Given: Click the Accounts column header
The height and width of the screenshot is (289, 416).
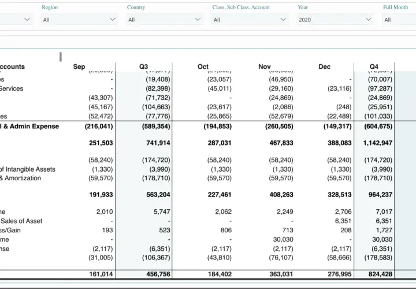Looking at the screenshot, I should [x=12, y=66].
